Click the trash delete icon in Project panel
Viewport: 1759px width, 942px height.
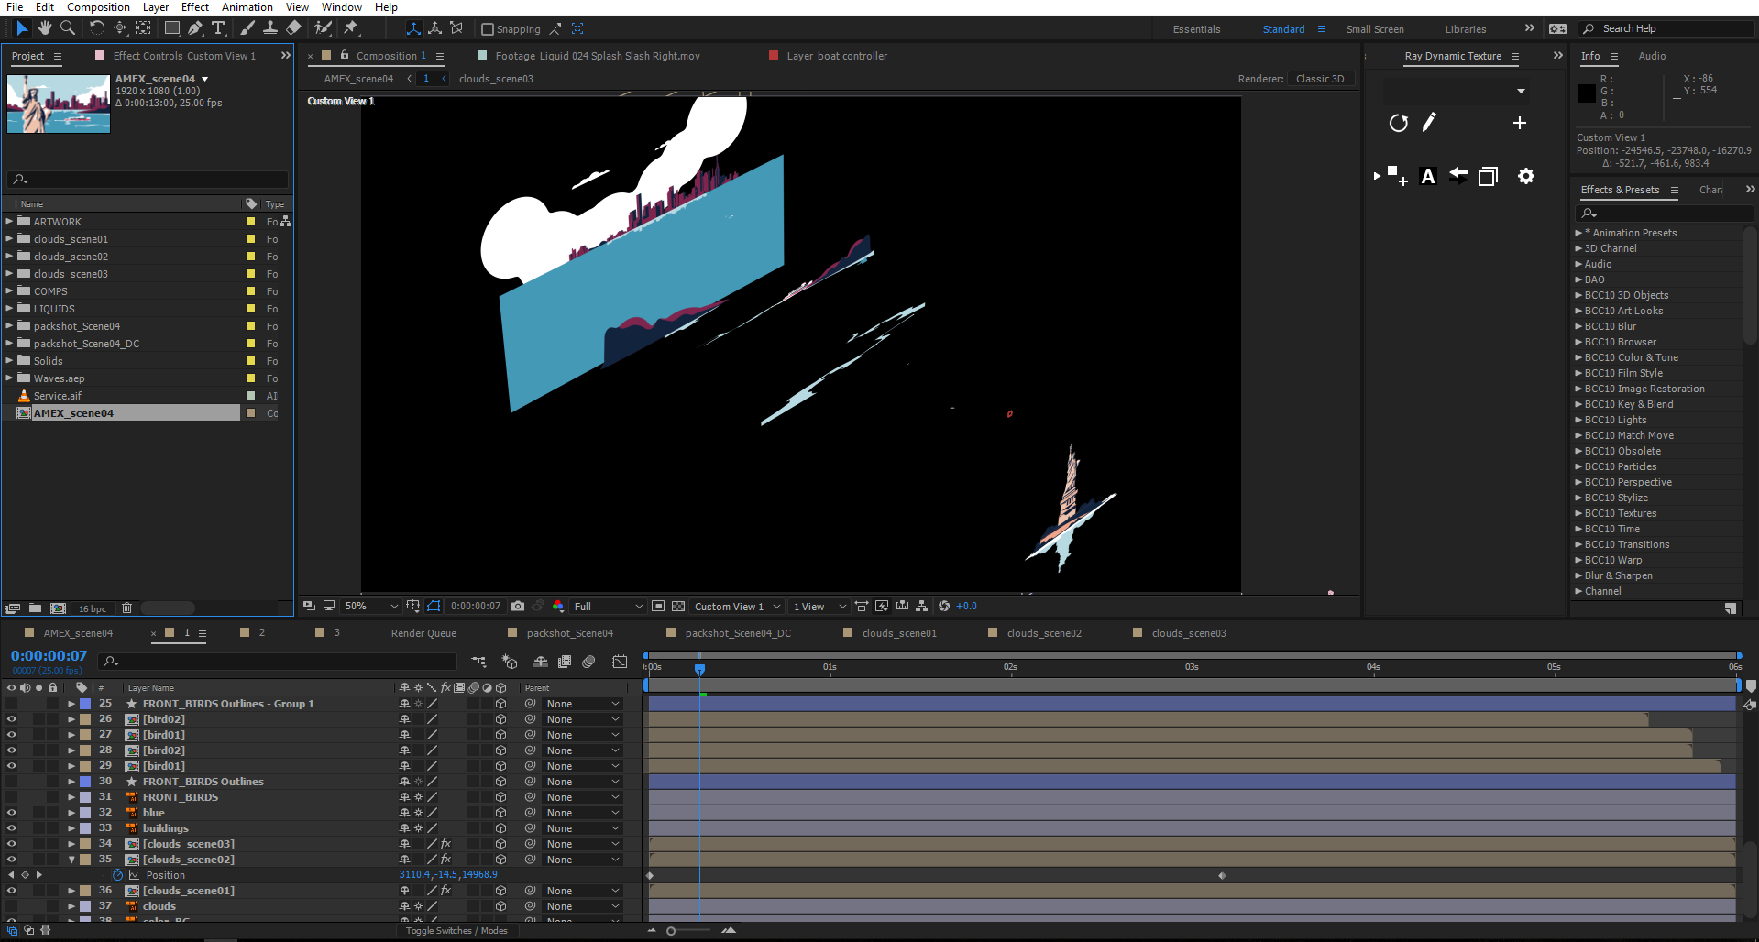pos(126,608)
